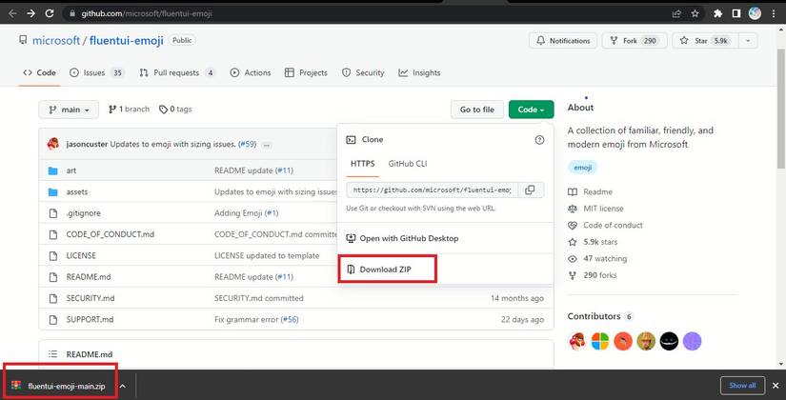The image size is (786, 400).
Task: Open the jasoncuster contributor avatar
Action: pos(577,341)
